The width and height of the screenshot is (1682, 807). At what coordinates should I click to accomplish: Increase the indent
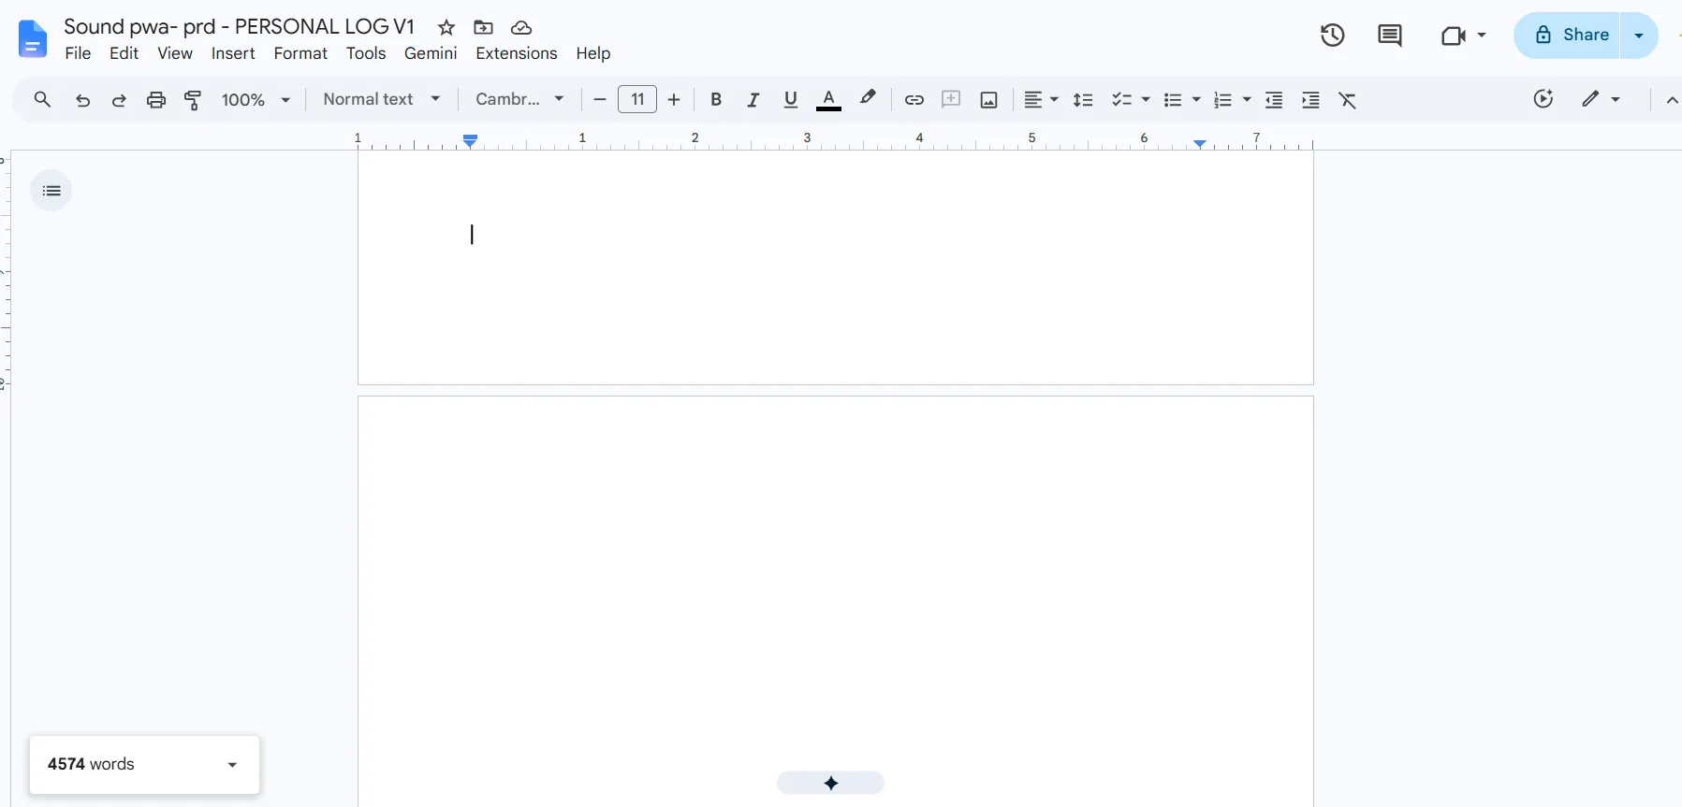tap(1310, 100)
